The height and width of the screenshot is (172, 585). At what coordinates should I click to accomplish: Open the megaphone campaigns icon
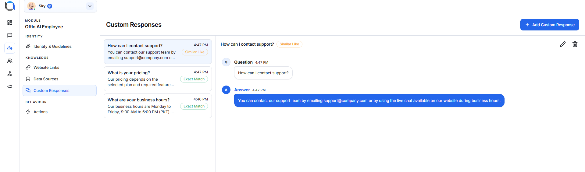tap(10, 86)
